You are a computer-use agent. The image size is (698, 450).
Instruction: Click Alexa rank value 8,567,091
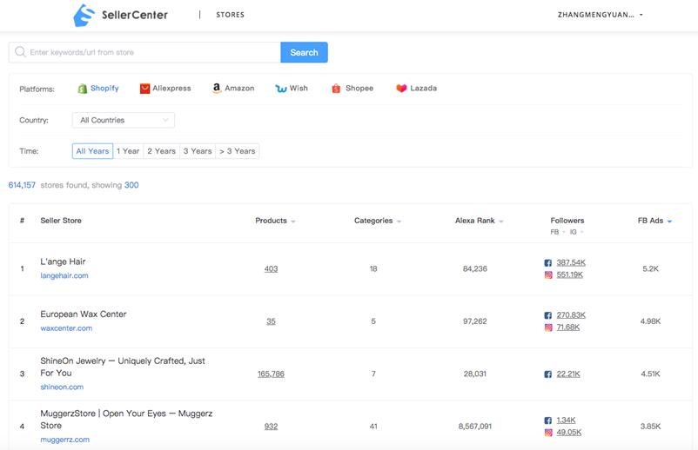pyautogui.click(x=475, y=427)
